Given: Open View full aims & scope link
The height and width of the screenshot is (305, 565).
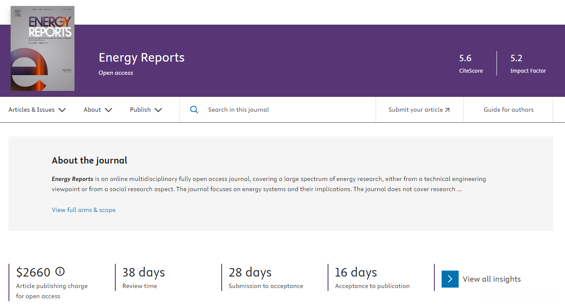Looking at the screenshot, I should pyautogui.click(x=84, y=210).
